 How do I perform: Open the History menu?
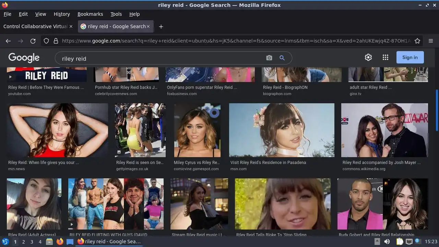62,14
